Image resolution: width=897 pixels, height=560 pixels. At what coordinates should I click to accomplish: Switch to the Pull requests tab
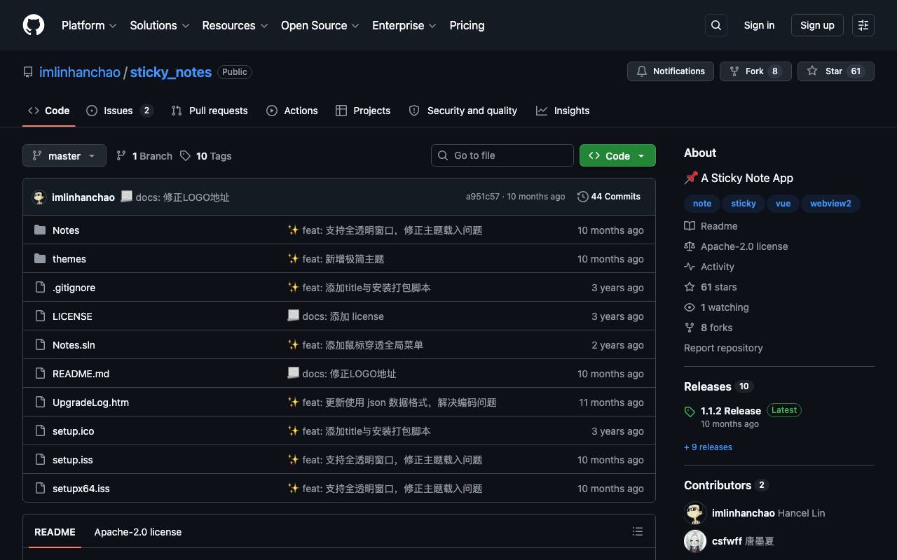(210, 111)
